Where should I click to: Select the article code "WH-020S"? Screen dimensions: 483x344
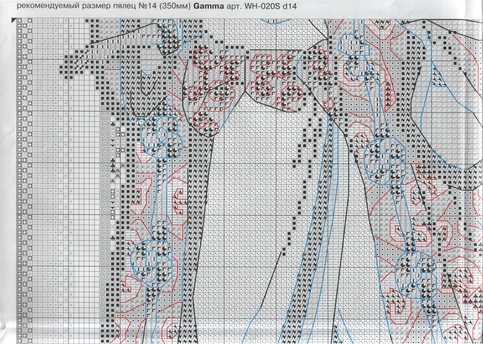(x=262, y=6)
